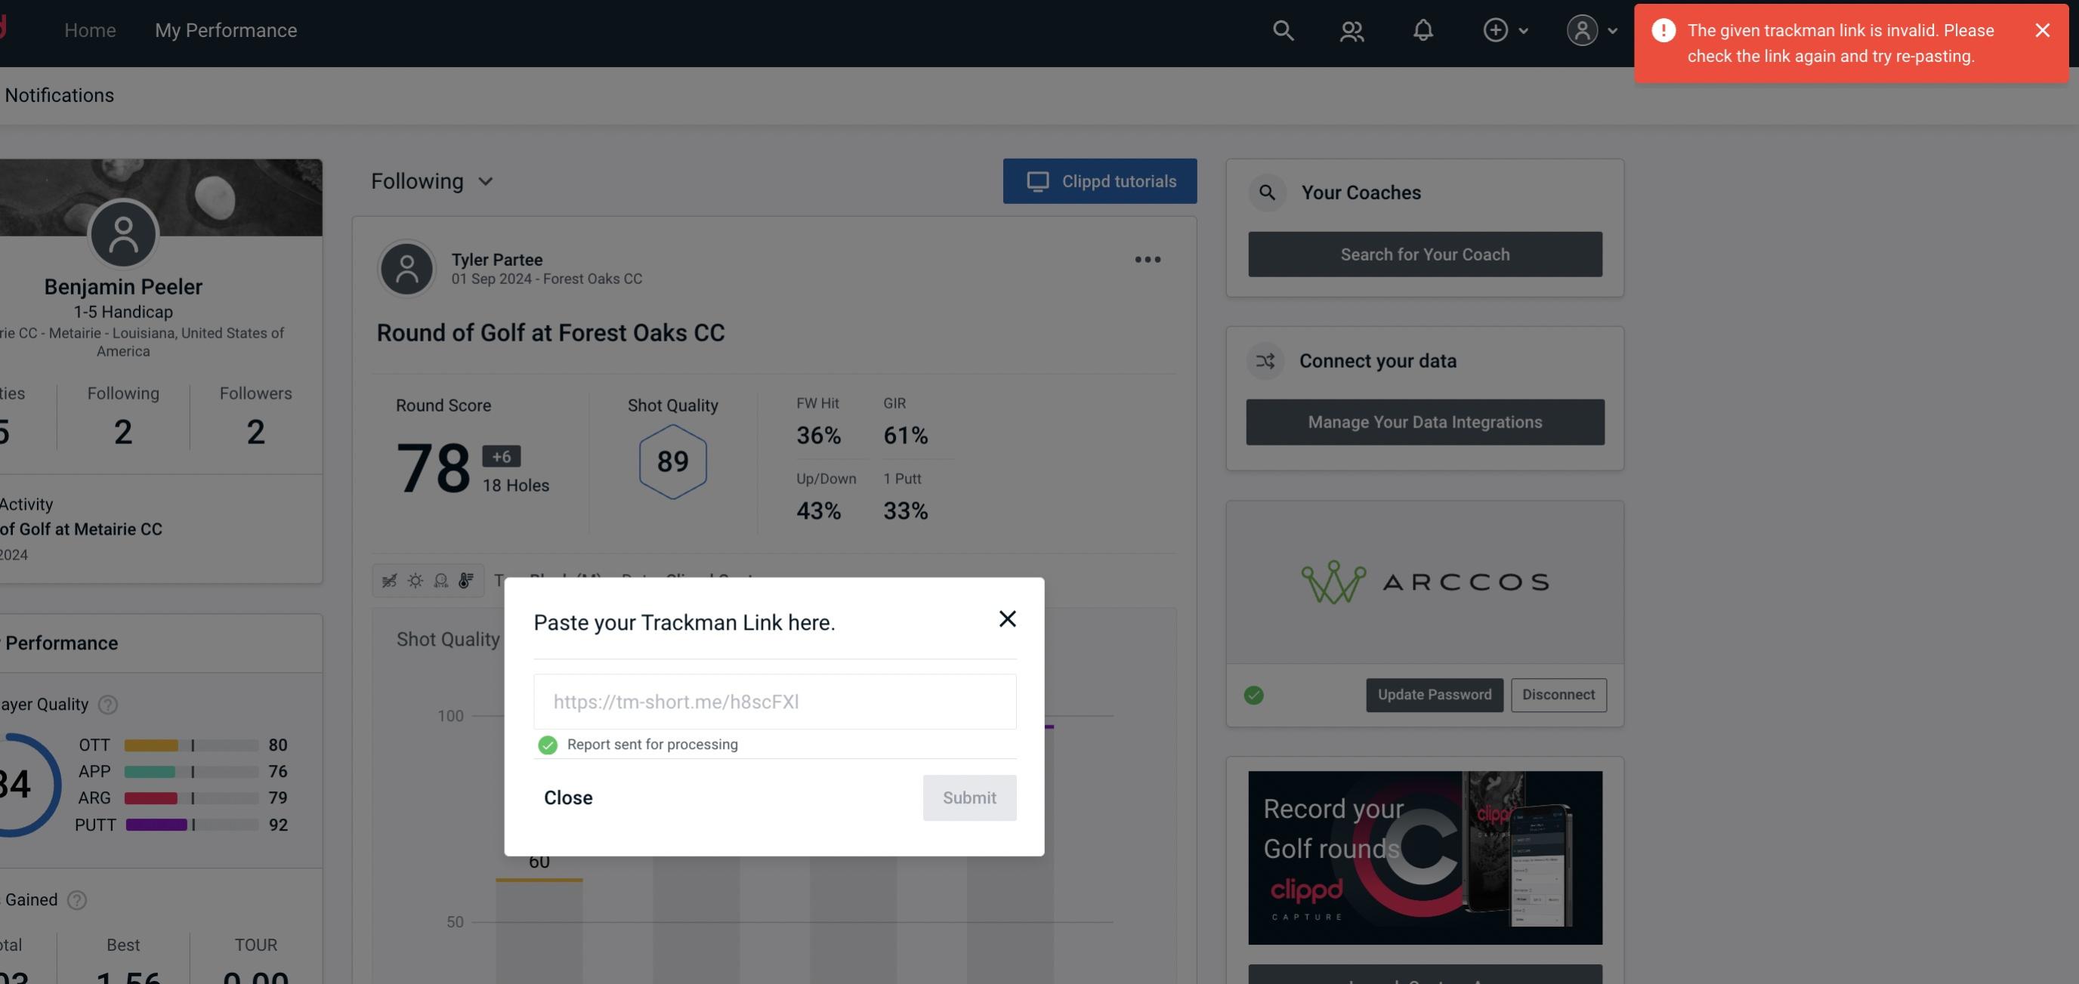Click the data connect/sync icon
The width and height of the screenshot is (2079, 984).
[x=1266, y=361]
